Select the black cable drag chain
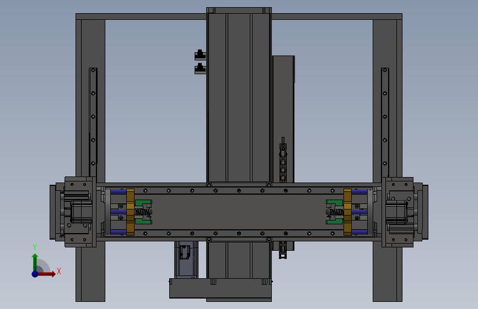This screenshot has width=478, height=309. coord(283,161)
